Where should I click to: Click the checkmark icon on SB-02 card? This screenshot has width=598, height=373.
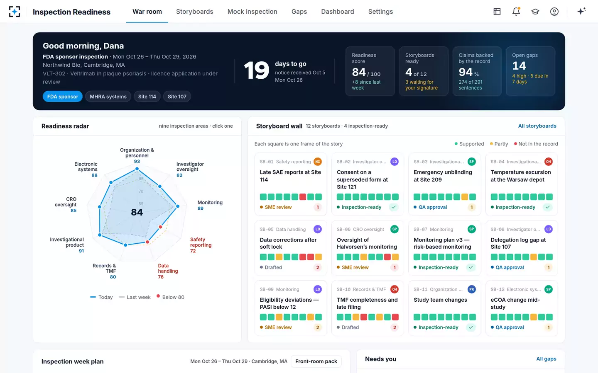(394, 207)
